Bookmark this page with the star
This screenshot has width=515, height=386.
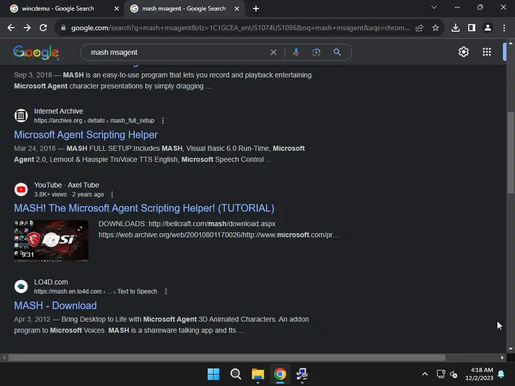coord(436,28)
